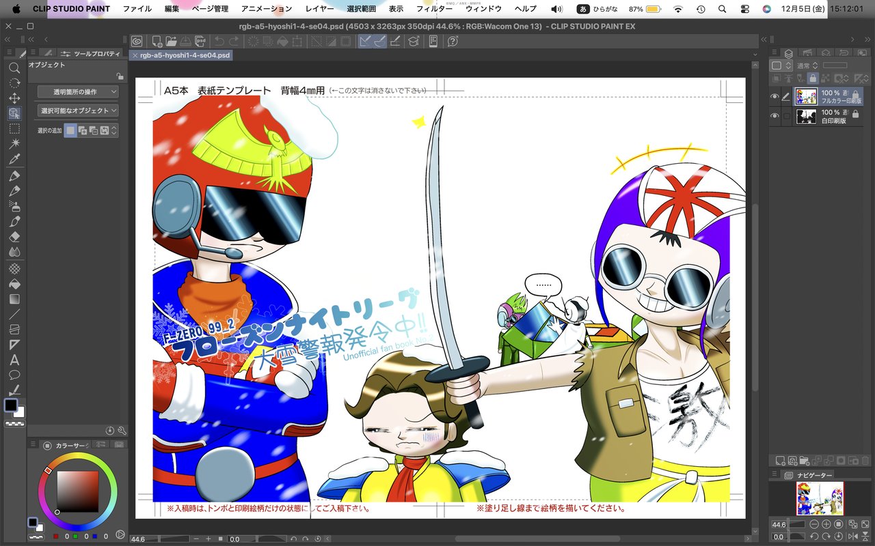Open the ファイル menu
Image resolution: width=875 pixels, height=546 pixels.
point(137,9)
